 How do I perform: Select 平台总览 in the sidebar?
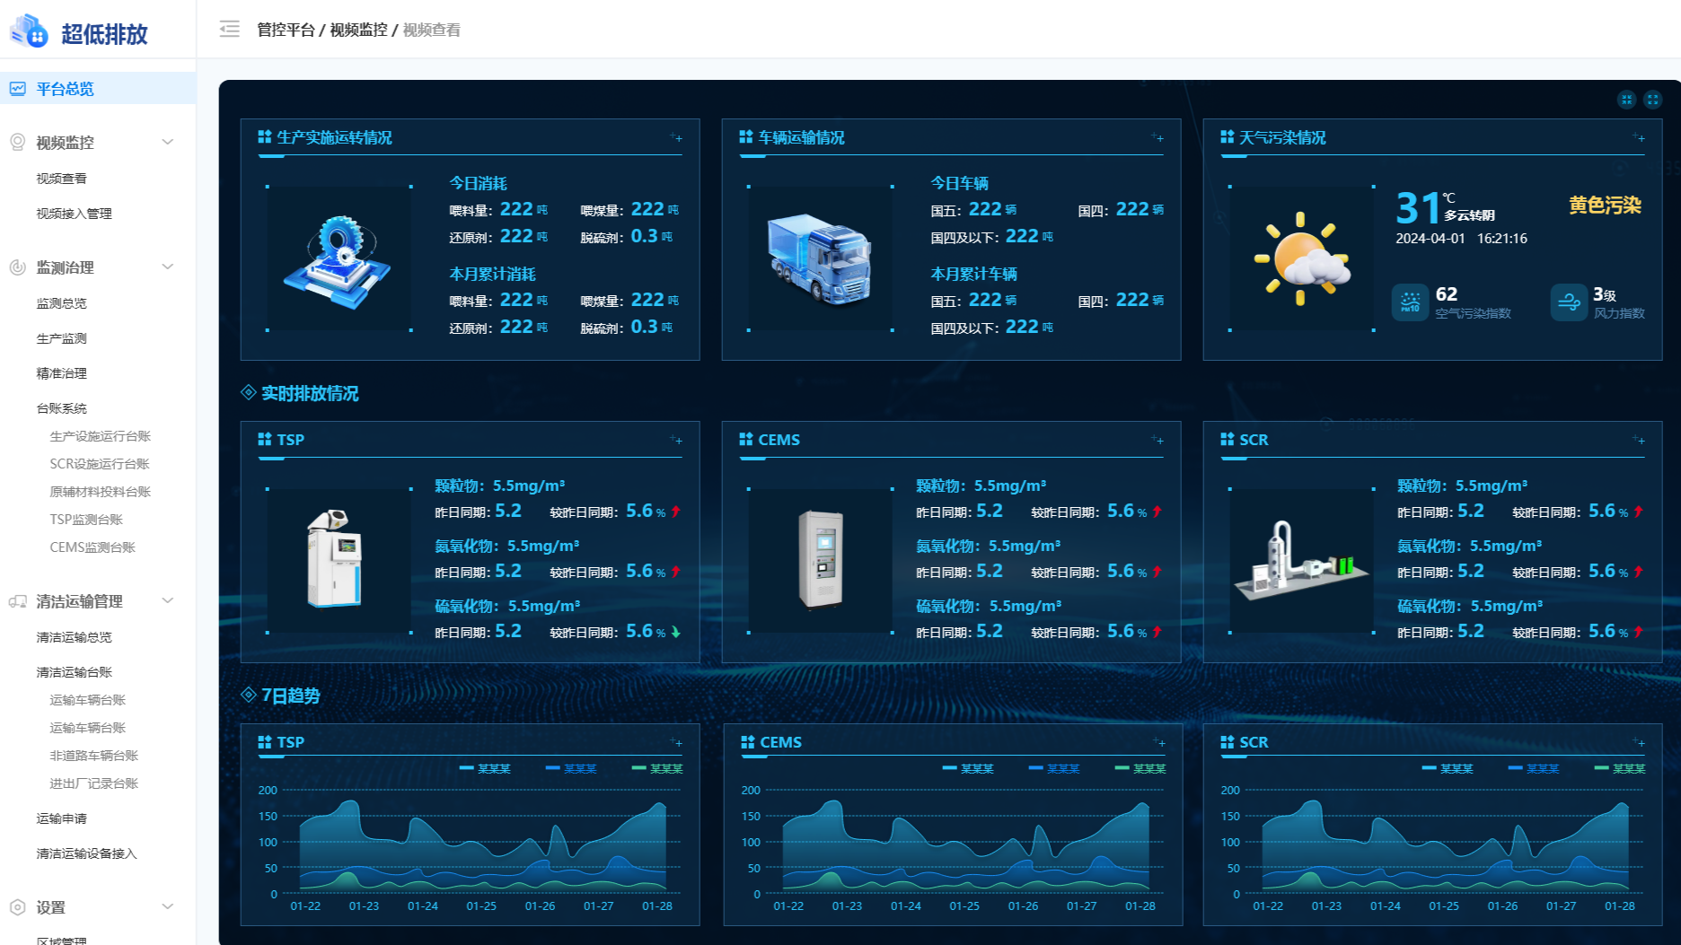[65, 89]
